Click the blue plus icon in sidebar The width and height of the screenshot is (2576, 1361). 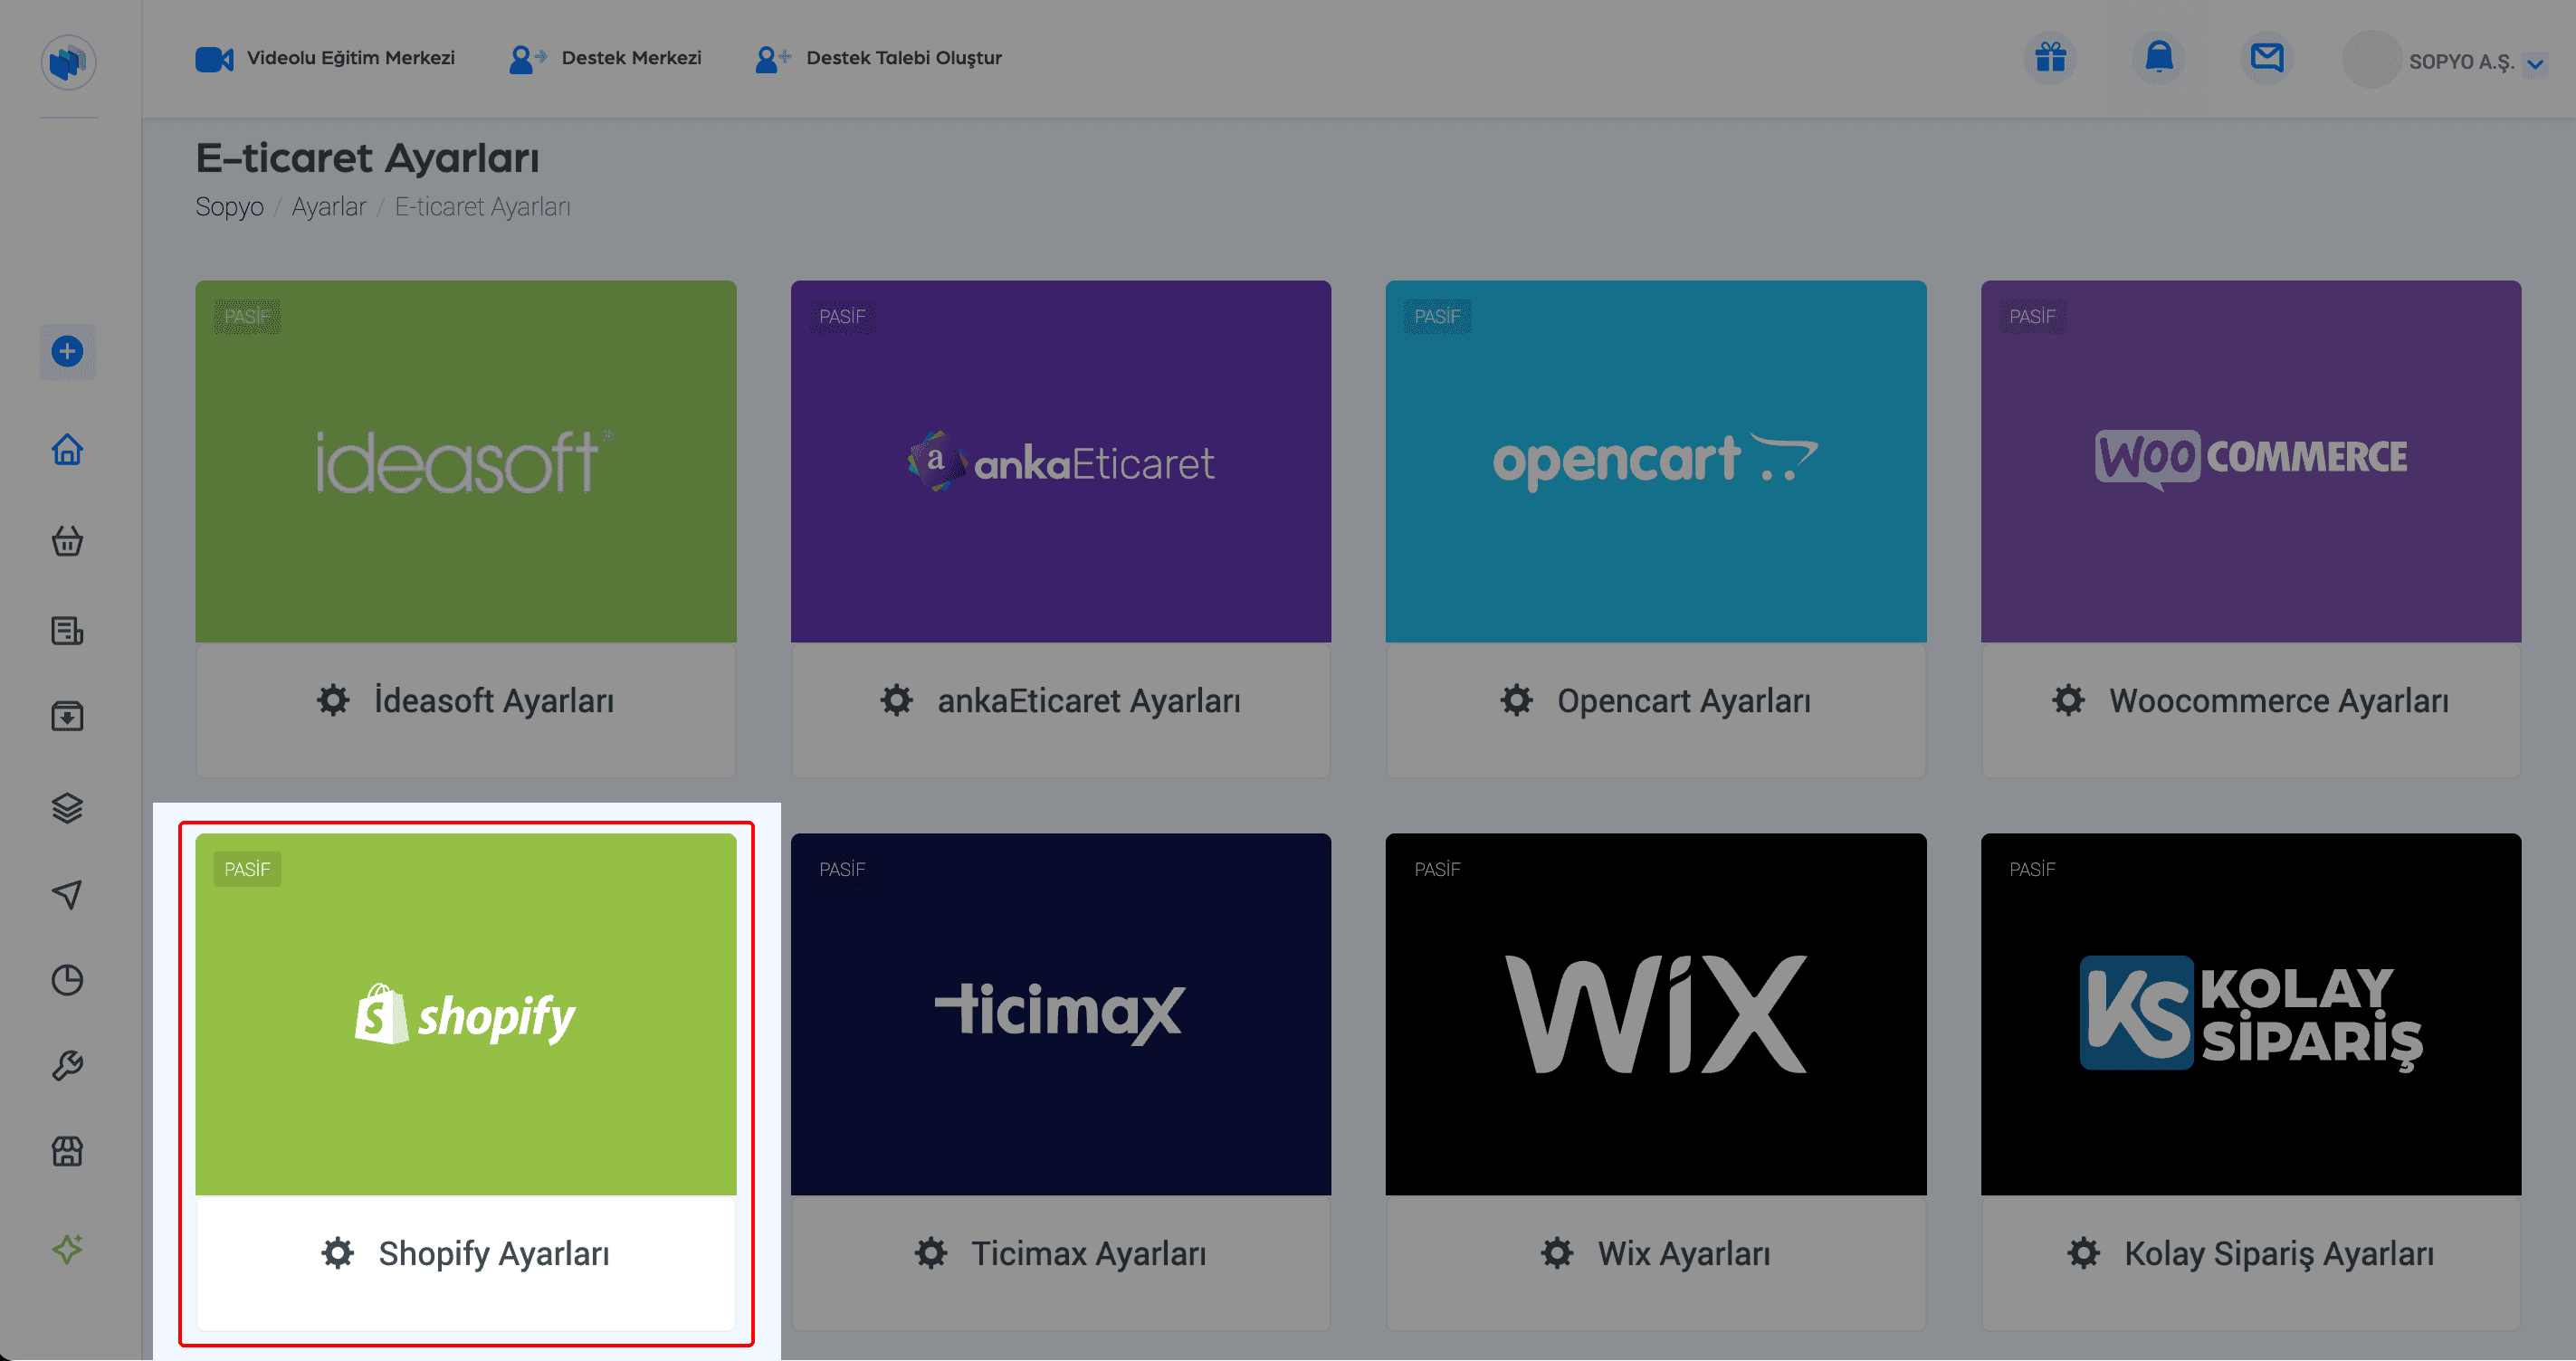click(67, 352)
